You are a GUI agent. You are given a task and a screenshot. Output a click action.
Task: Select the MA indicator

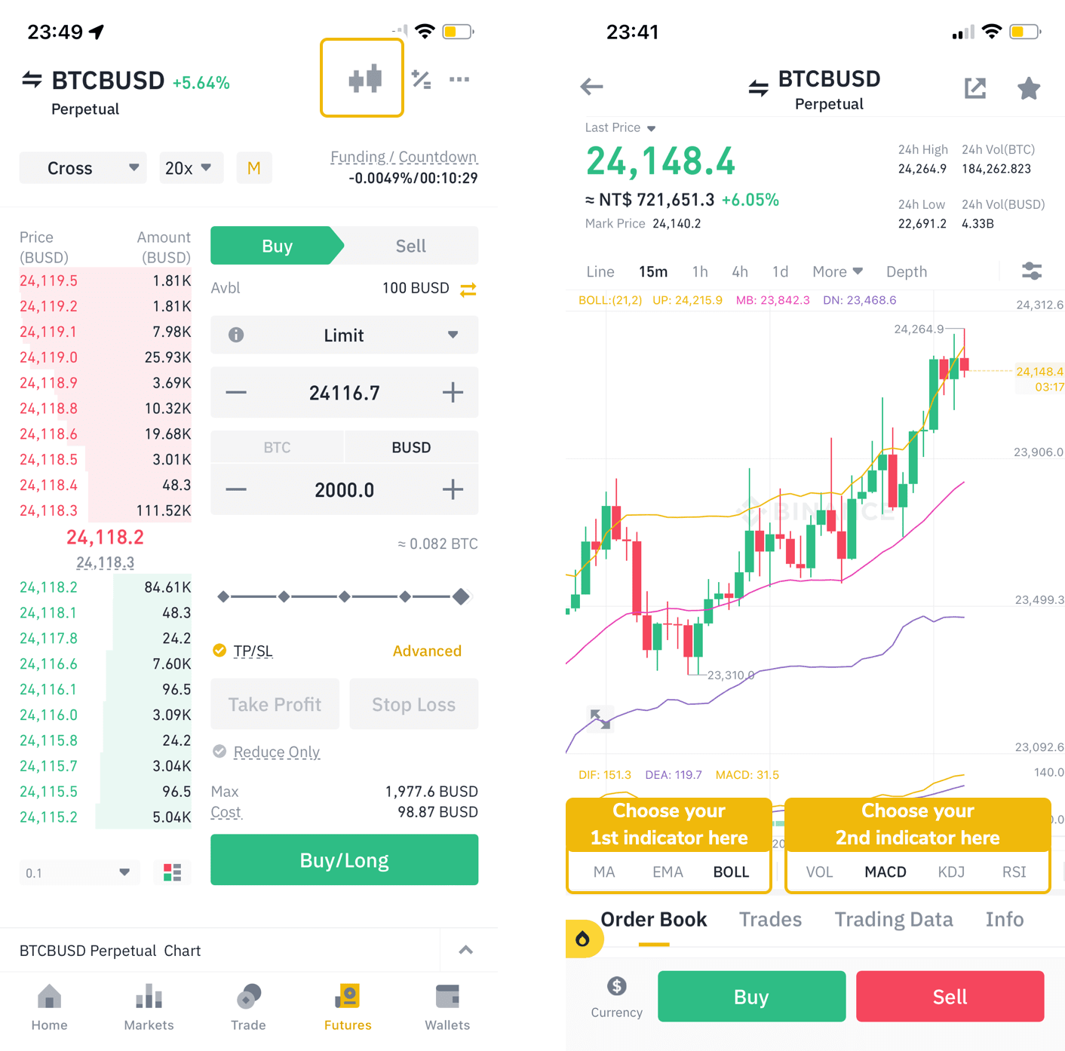[x=604, y=872]
